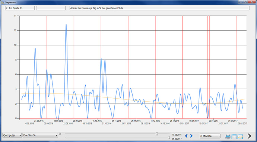Click the 10.08.2016 start date label
This screenshot has height=142, width=257.
click(x=177, y=135)
